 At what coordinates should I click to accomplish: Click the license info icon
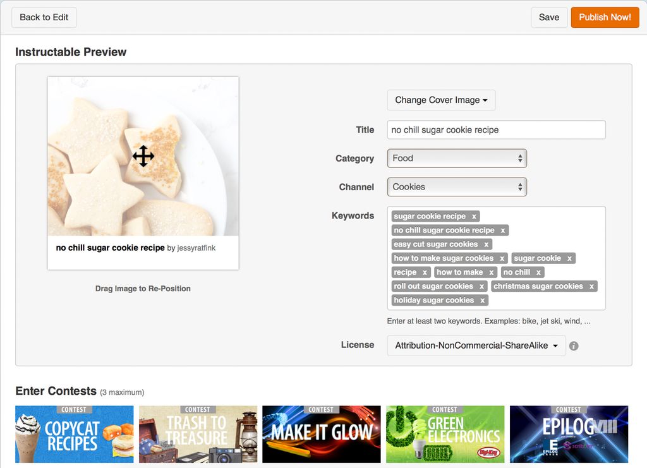pos(574,345)
